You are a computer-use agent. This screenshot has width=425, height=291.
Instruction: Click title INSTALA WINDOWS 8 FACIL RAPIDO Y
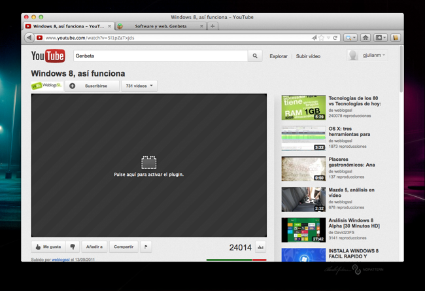pos(354,254)
